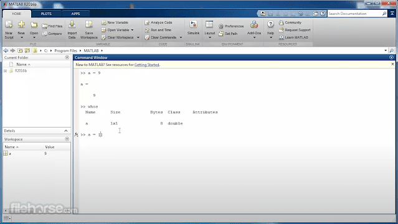Click the up one level folder icon
398x224 pixels.
click(x=20, y=50)
